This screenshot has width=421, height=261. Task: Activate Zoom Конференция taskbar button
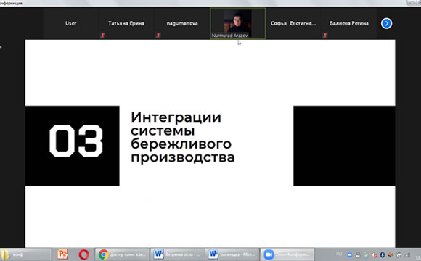click(287, 254)
